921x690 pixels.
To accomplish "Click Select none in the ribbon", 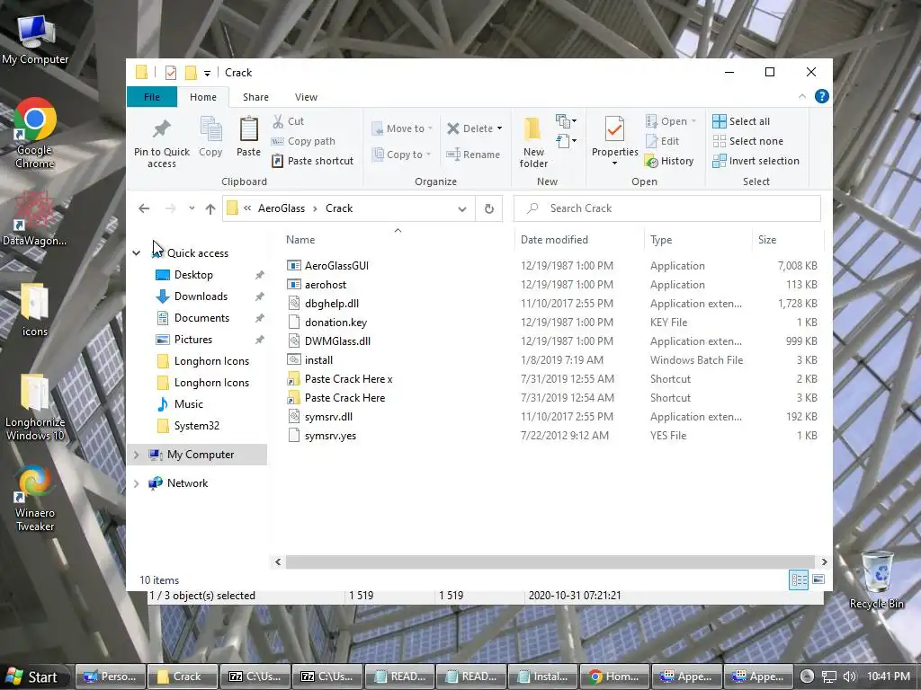I will 747,141.
